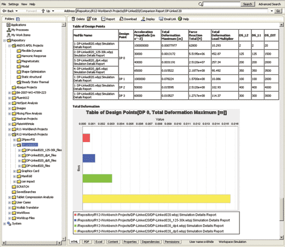Click the Edit pencil icon
The height and width of the screenshot is (247, 285).
click(89, 19)
